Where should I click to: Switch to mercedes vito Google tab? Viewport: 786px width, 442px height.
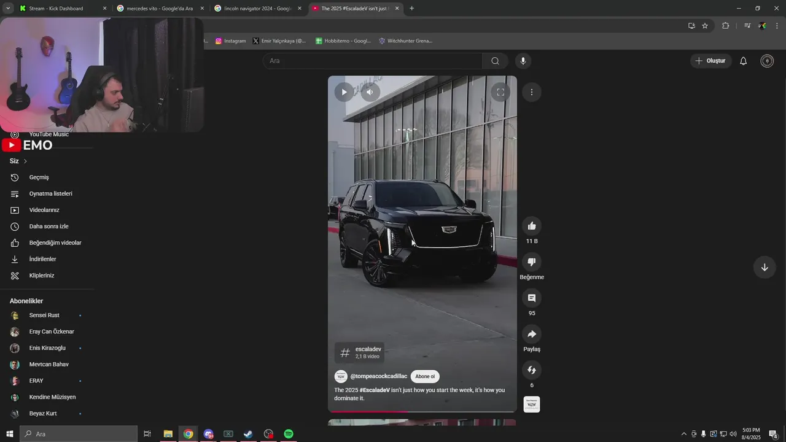[x=161, y=9]
